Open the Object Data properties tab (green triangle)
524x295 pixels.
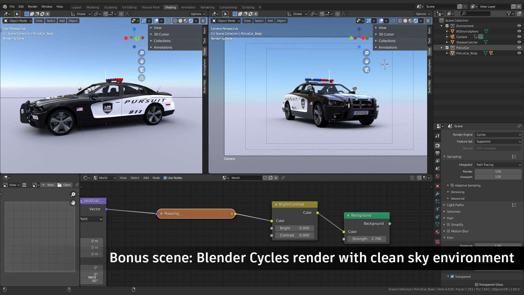[x=437, y=224]
